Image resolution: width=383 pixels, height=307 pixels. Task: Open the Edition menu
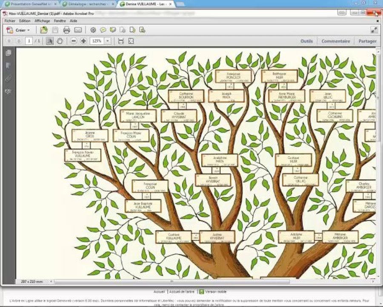click(25, 21)
